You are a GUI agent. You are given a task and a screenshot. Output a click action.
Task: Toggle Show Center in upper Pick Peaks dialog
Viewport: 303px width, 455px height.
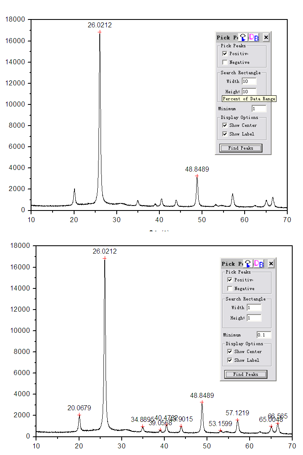click(225, 125)
